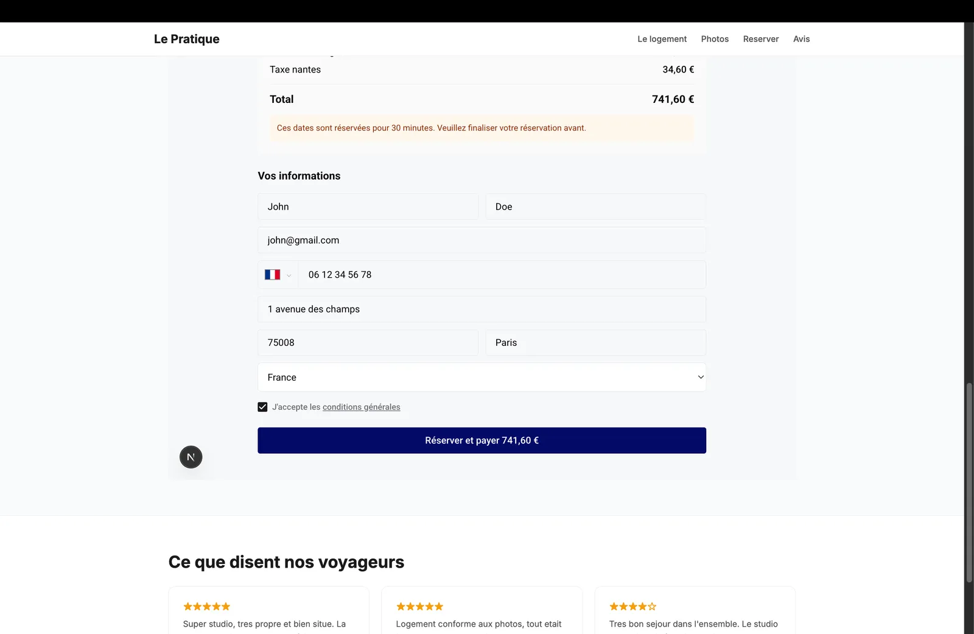Click the Tres bon sejour review text
Viewport: 974px width, 634px height.
(x=693, y=624)
